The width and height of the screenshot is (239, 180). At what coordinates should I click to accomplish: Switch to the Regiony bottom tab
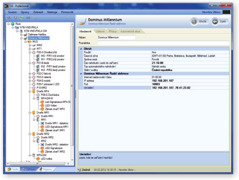tap(46, 169)
